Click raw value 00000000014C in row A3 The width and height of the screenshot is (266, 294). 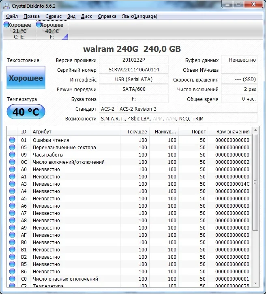tap(232, 184)
